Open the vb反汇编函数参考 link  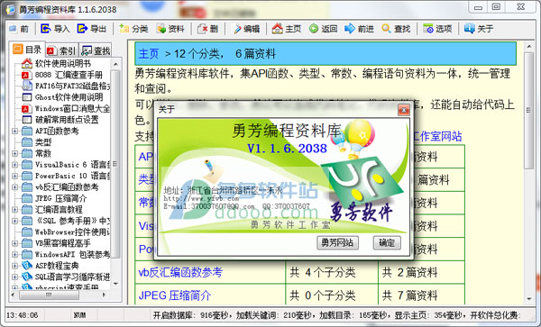[x=180, y=272]
